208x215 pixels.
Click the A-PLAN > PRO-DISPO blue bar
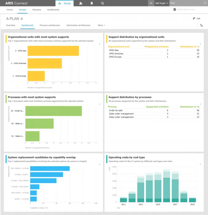[35, 187]
